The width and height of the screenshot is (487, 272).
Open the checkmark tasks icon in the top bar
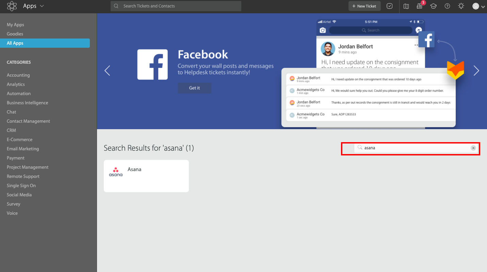pyautogui.click(x=390, y=6)
